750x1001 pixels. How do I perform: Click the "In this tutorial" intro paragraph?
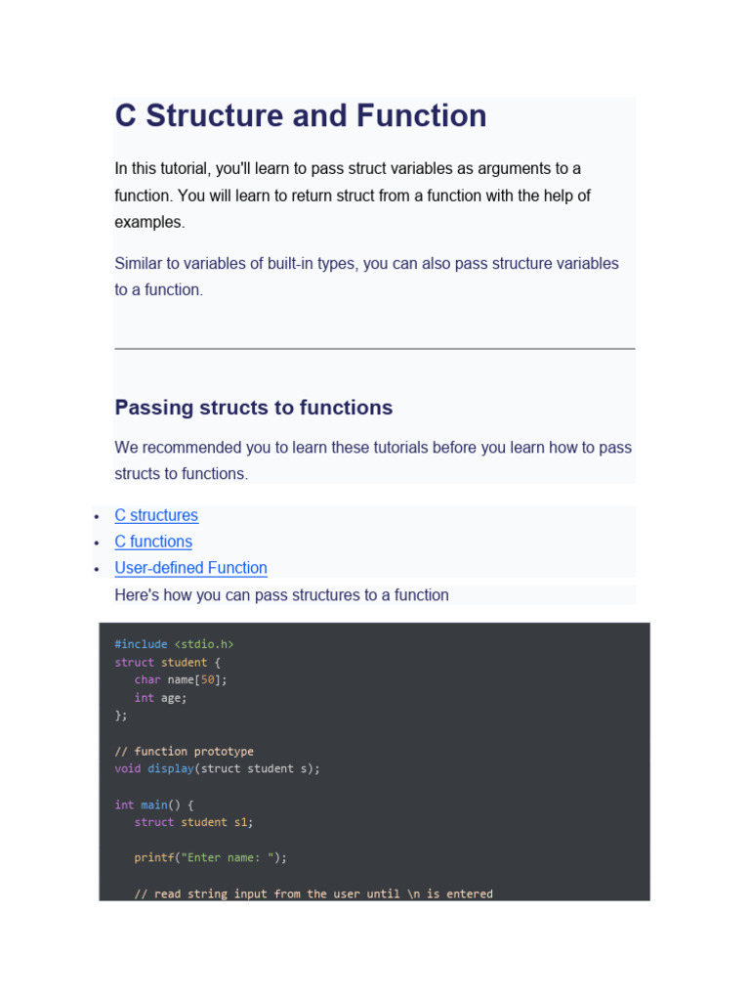pyautogui.click(x=353, y=196)
